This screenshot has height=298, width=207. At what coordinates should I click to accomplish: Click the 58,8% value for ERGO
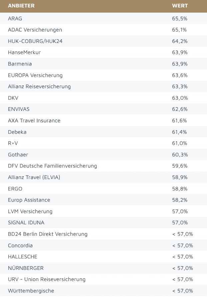click(x=180, y=189)
